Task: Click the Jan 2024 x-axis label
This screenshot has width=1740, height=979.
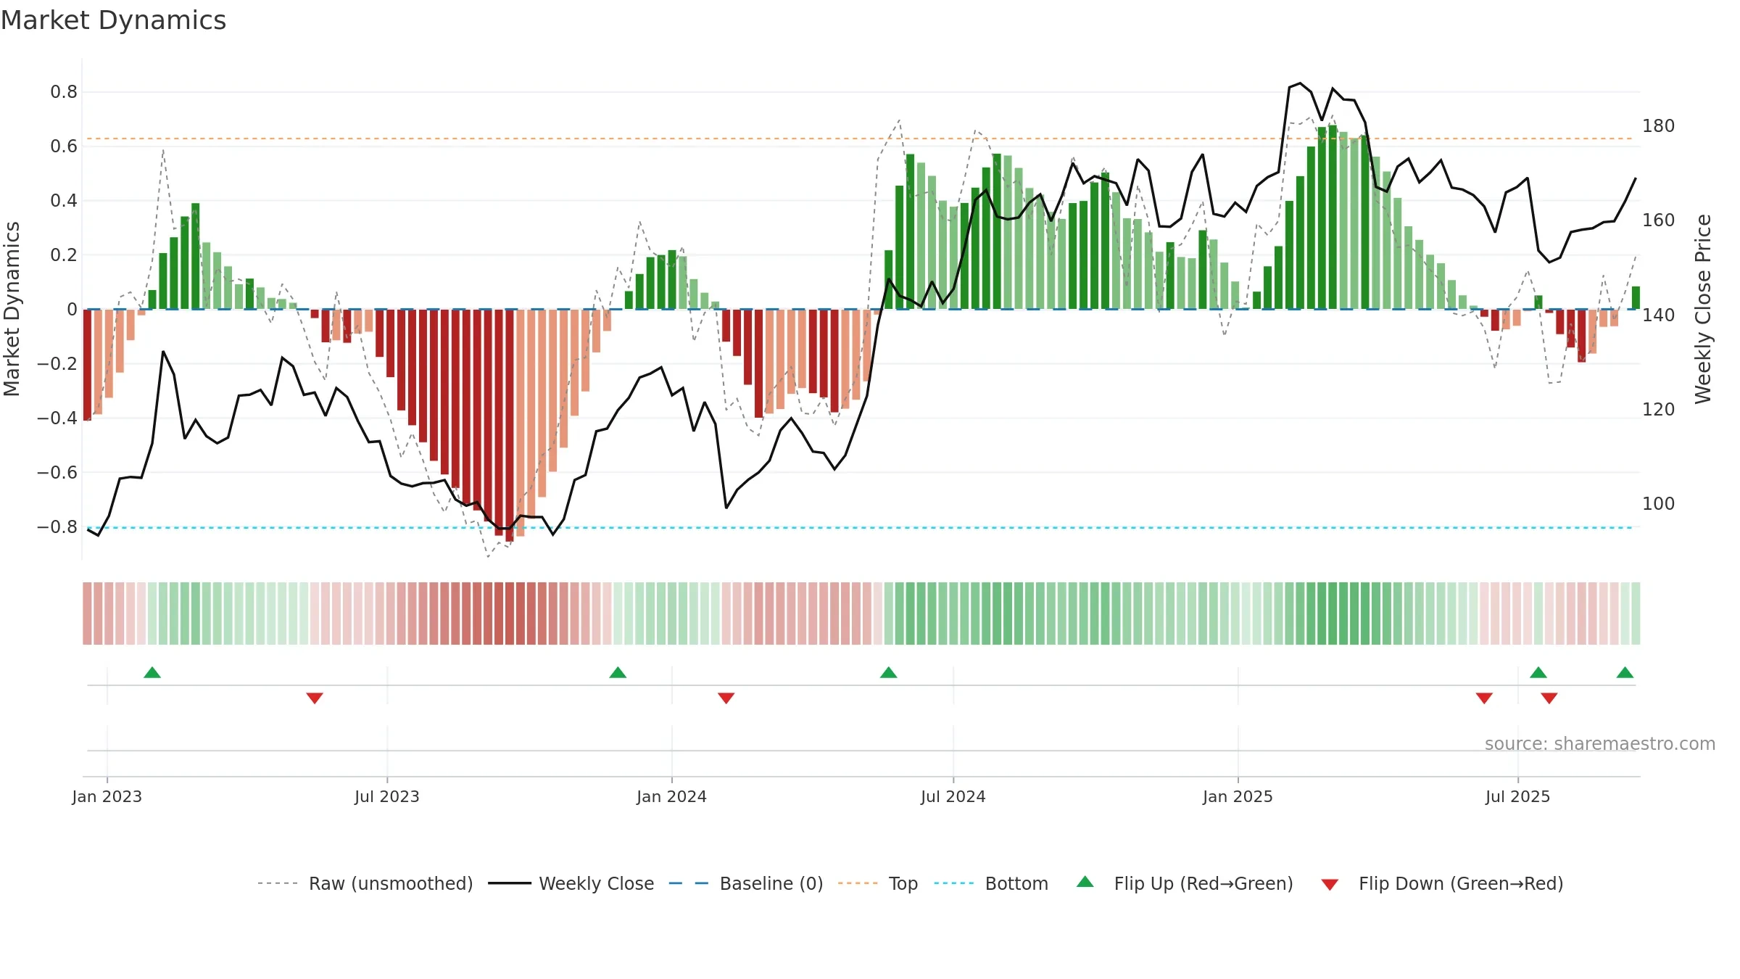Action: [x=672, y=796]
